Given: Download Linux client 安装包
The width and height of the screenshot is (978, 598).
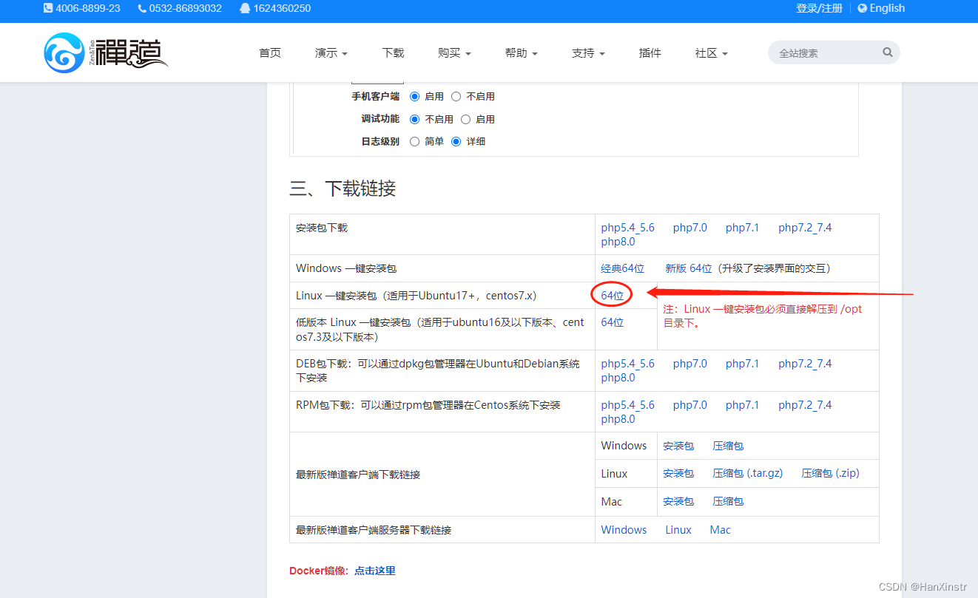Looking at the screenshot, I should (x=678, y=473).
